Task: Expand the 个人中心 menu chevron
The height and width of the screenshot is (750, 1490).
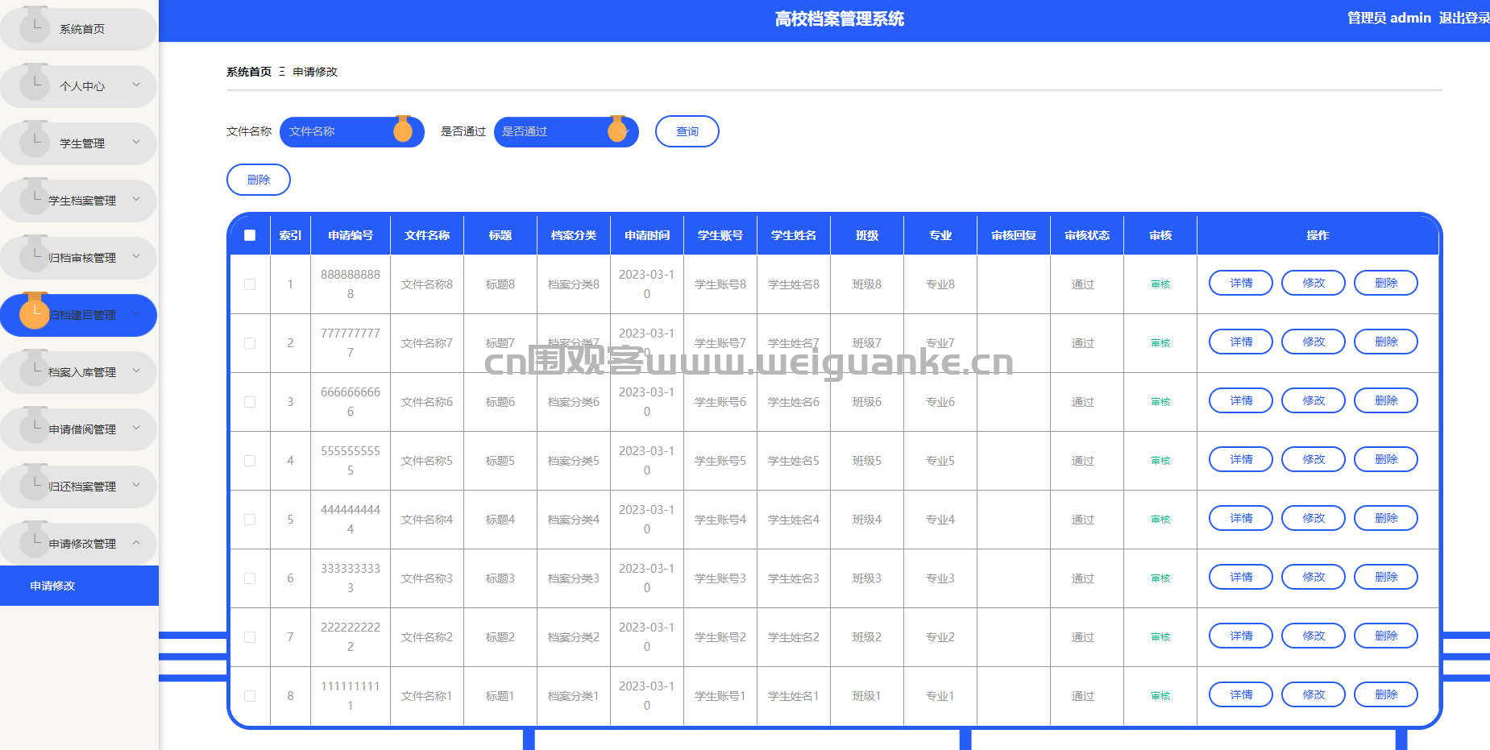Action: pyautogui.click(x=136, y=85)
